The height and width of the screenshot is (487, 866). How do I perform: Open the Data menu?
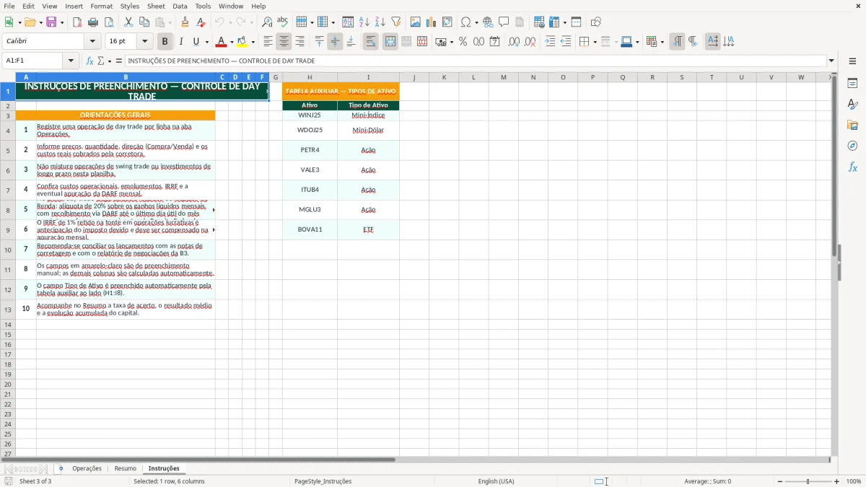click(180, 6)
